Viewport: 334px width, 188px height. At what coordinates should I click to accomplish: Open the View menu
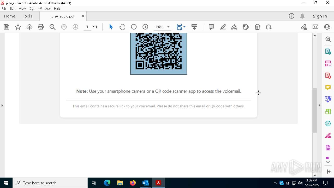point(22,9)
